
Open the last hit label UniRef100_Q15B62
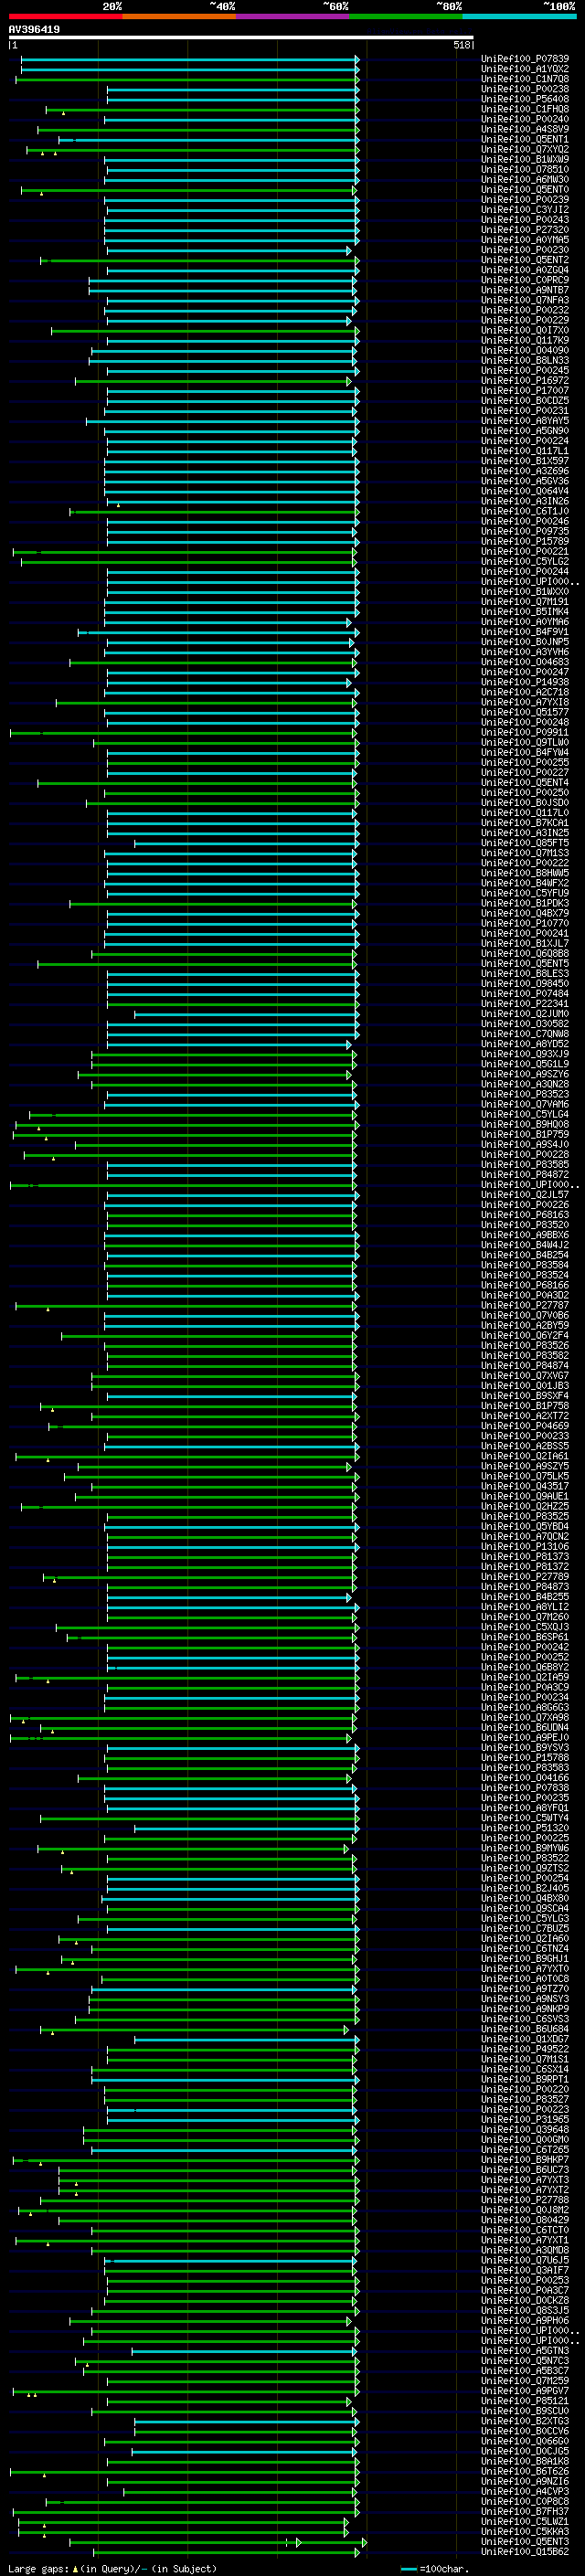click(525, 2551)
